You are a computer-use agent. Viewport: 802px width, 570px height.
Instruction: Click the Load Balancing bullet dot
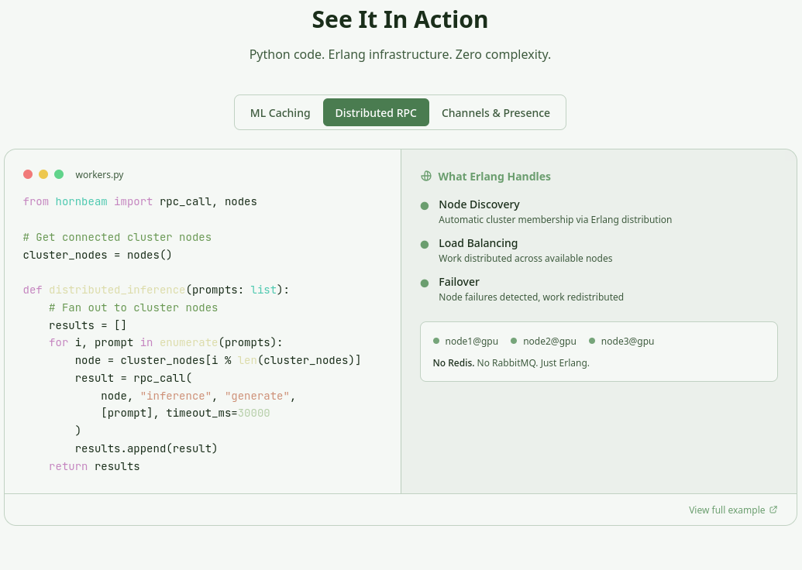pyautogui.click(x=425, y=244)
